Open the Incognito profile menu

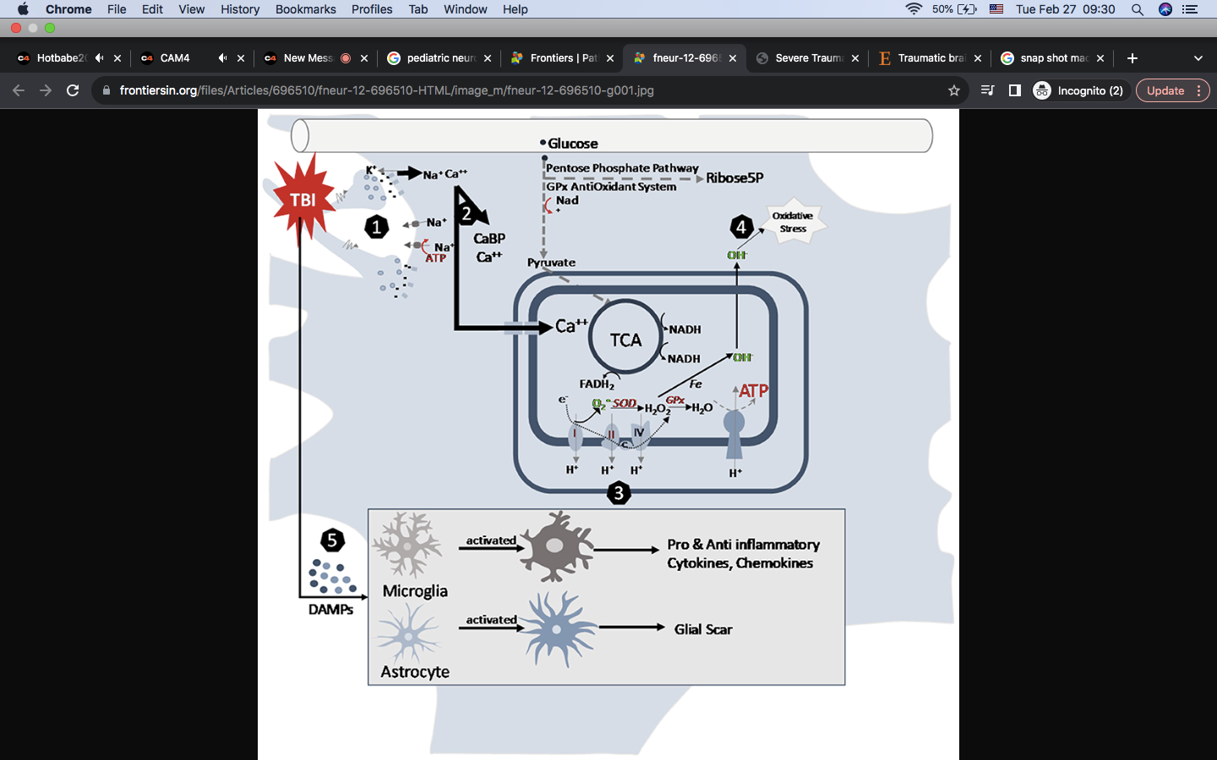pyautogui.click(x=1079, y=90)
